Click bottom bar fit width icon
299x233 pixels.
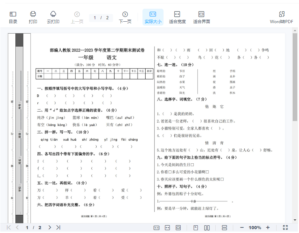pos(167,228)
